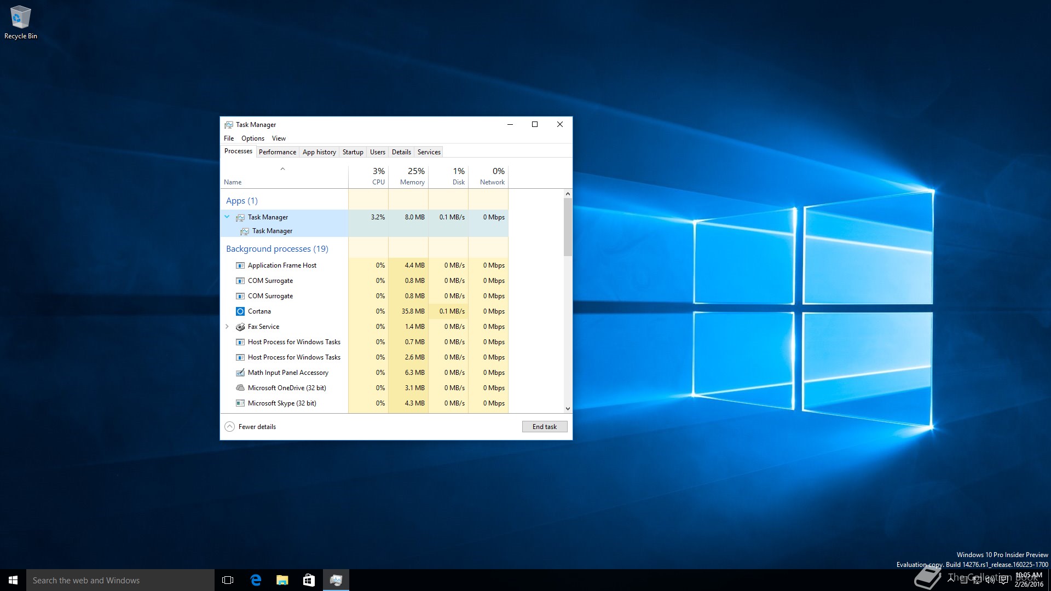Open Task View from the taskbar
1051x591 pixels.
tap(228, 580)
